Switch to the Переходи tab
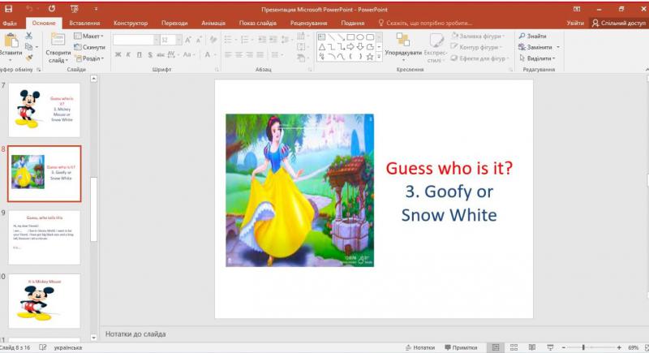649x353 pixels. pos(174,24)
